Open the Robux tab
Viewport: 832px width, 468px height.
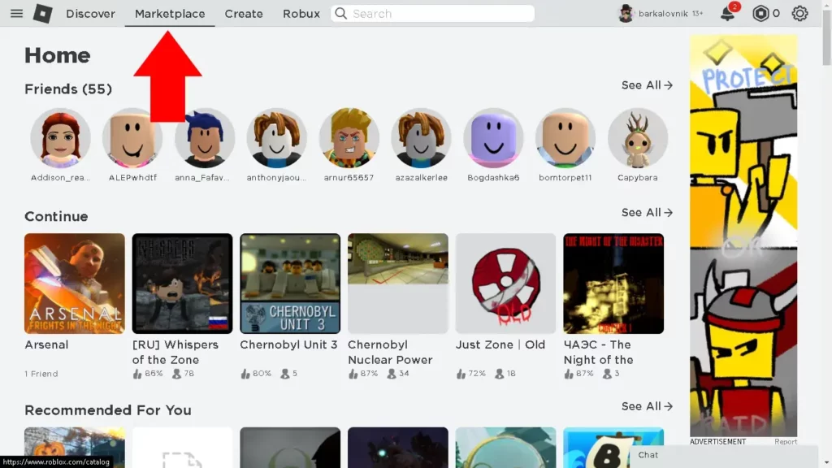[x=301, y=13]
